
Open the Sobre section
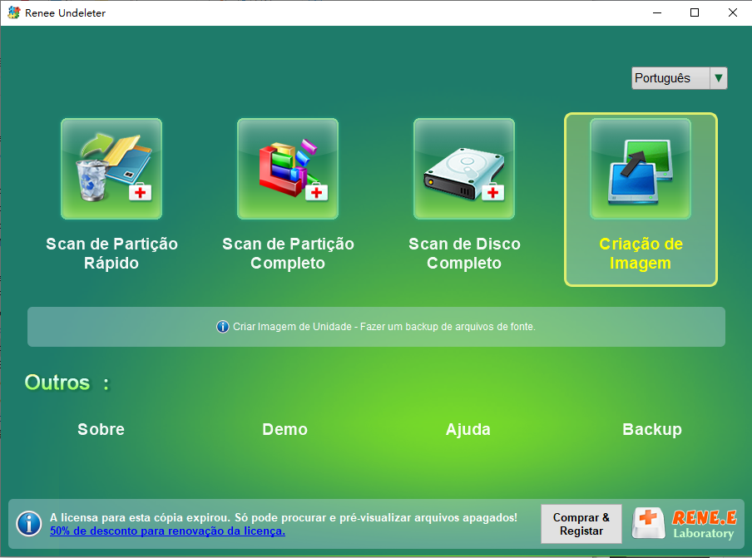pyautogui.click(x=101, y=429)
